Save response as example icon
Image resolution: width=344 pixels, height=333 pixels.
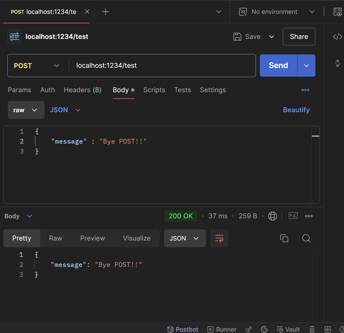pos(293,216)
